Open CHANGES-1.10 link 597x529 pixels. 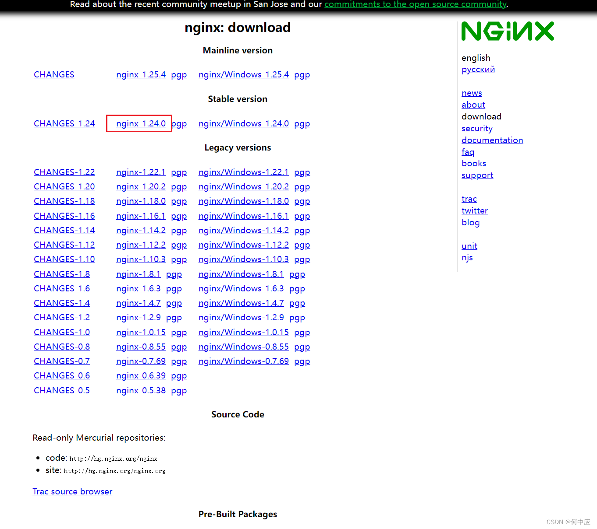click(x=64, y=259)
